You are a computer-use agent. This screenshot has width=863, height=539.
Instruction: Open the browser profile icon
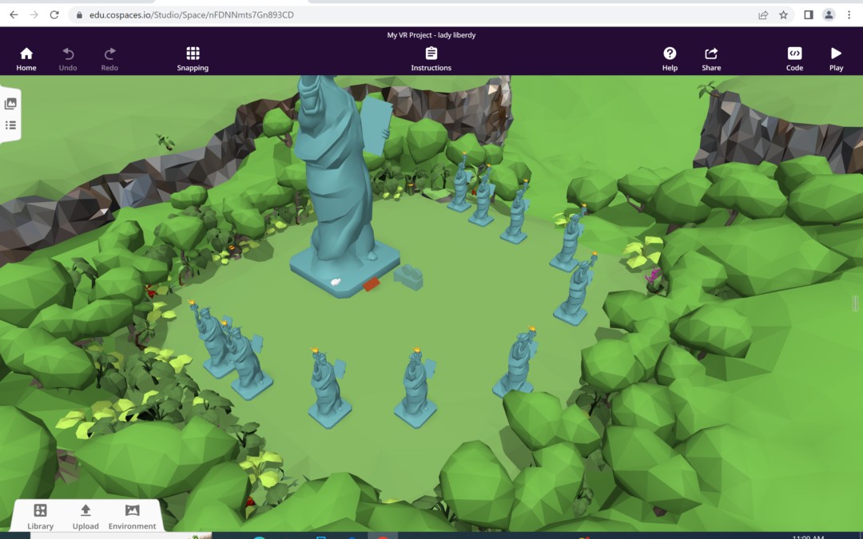[829, 15]
